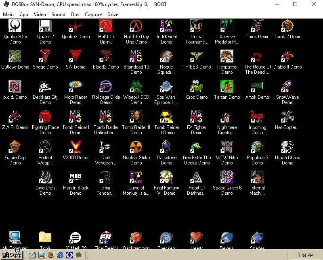323x260 pixels.
Task: Open the Outlaws Demo shortcut
Action: (x=15, y=56)
